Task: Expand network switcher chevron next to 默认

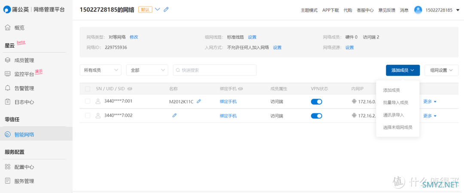Action: pos(157,9)
